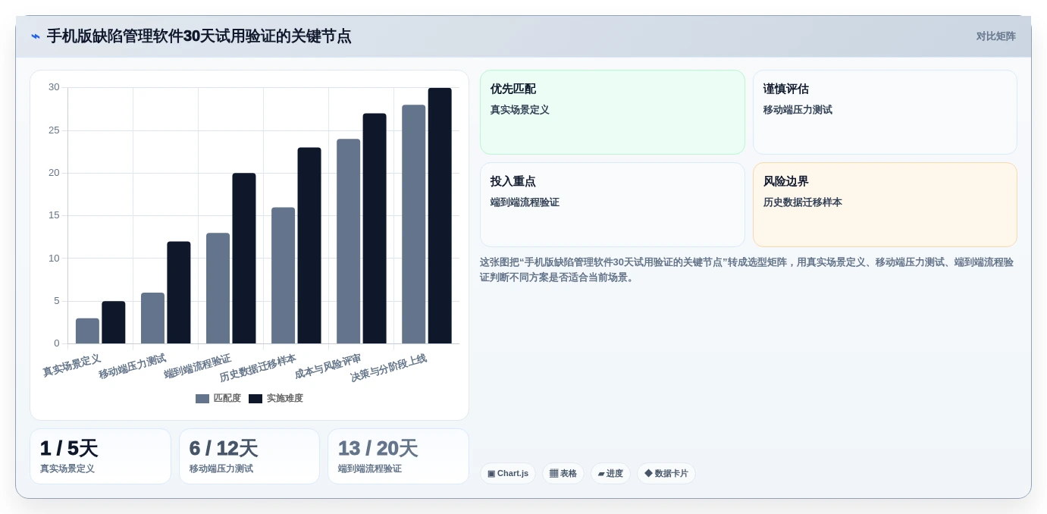Viewport: 1047px width, 514px height.
Task: Click the description paragraph starting 这张图把
Action: (x=746, y=270)
